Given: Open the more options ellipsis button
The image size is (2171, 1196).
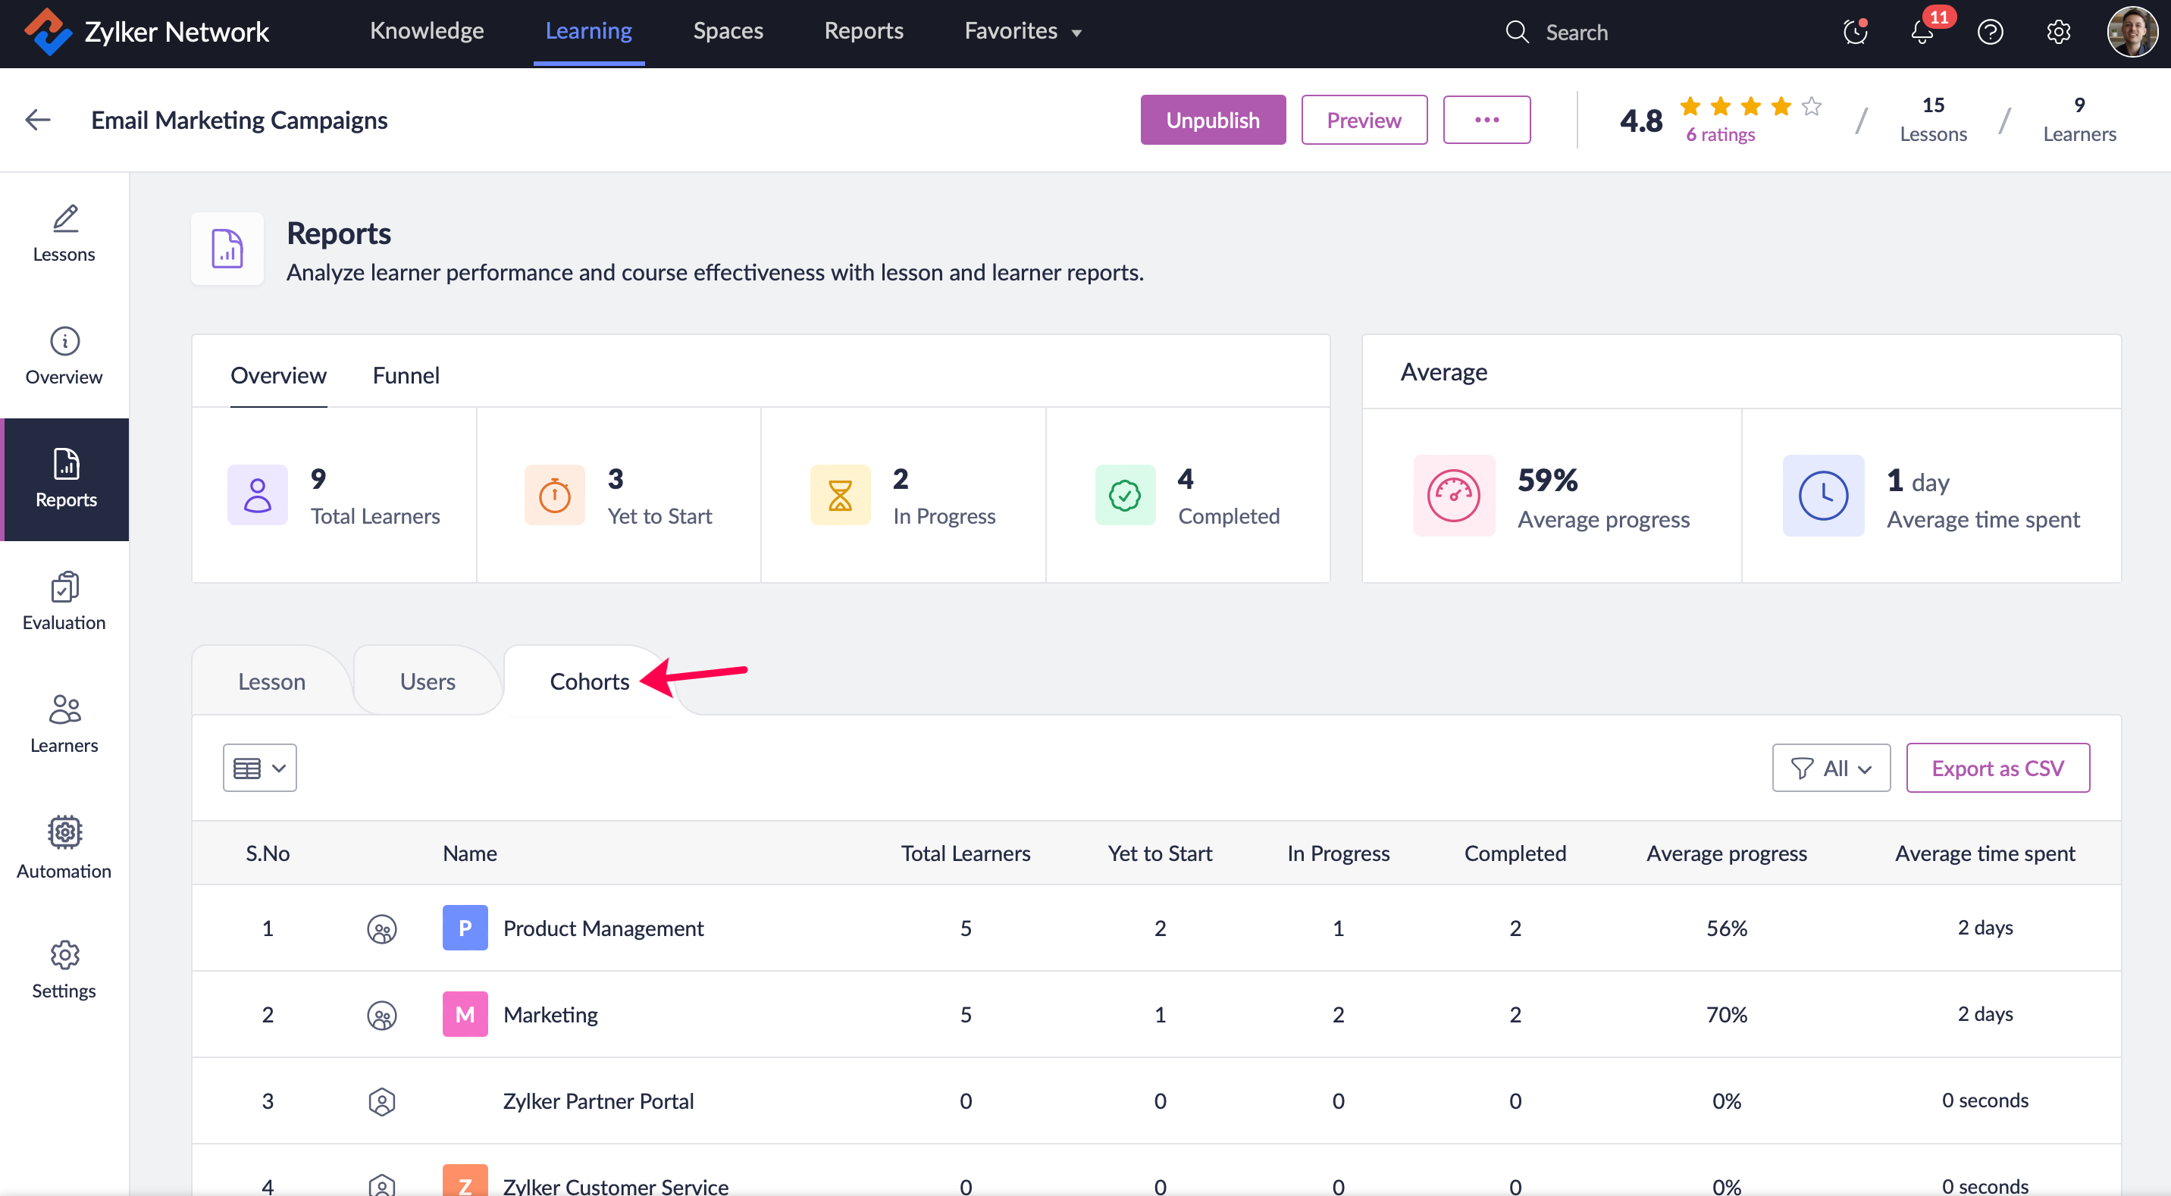Looking at the screenshot, I should [1486, 120].
